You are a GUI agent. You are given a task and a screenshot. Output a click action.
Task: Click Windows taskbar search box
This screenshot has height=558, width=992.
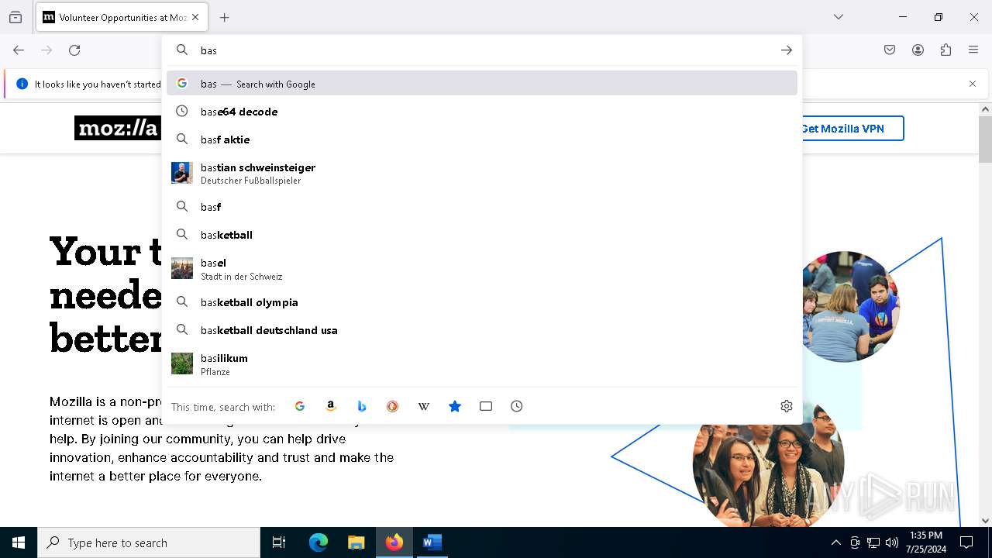149,542
